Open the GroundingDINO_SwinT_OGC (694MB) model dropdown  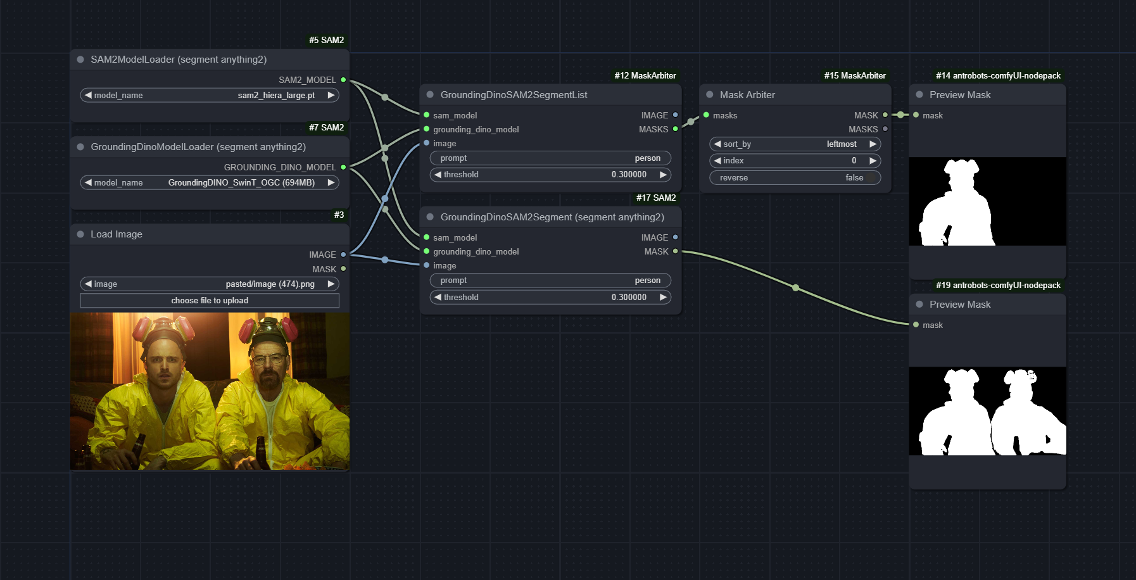(210, 182)
